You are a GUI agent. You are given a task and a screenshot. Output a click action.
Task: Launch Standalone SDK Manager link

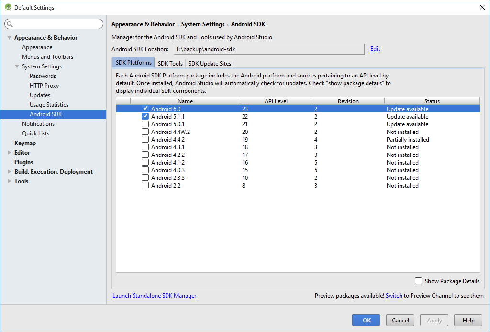pyautogui.click(x=154, y=296)
